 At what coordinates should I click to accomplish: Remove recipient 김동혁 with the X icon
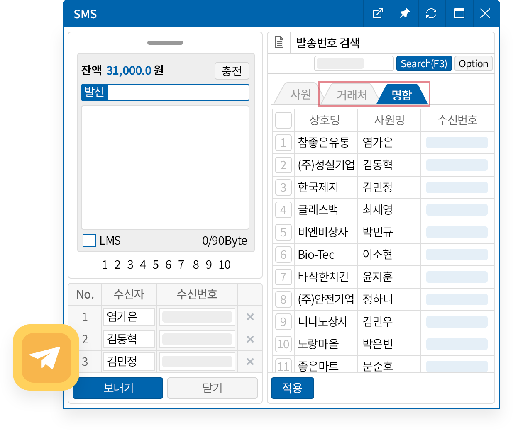pos(250,339)
